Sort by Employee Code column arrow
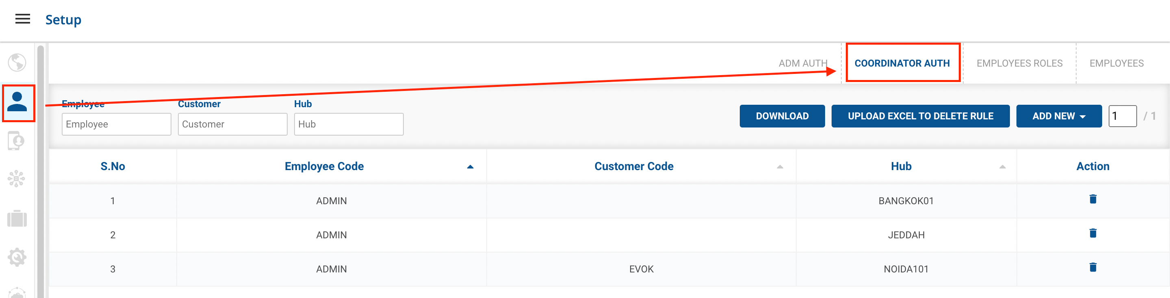 [470, 167]
